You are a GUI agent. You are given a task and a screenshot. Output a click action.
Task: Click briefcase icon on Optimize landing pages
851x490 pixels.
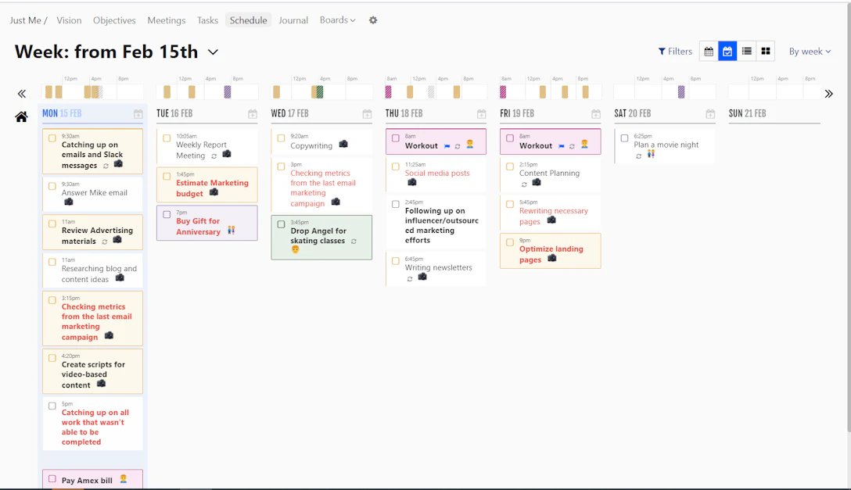tap(552, 258)
